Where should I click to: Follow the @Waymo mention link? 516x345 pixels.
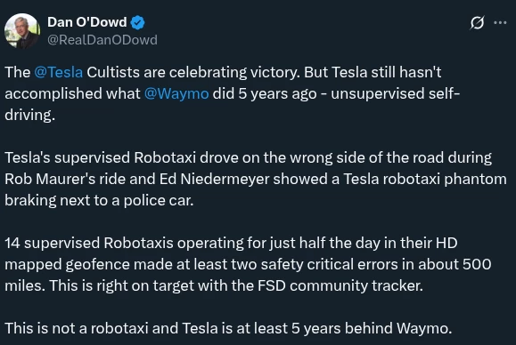(176, 93)
